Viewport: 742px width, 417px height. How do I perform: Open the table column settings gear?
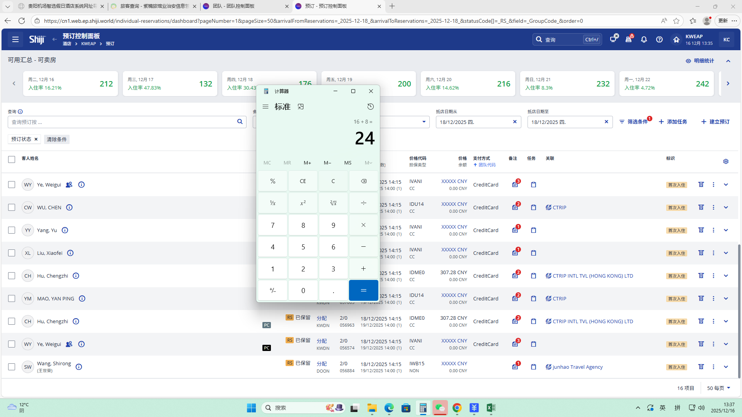(x=726, y=161)
